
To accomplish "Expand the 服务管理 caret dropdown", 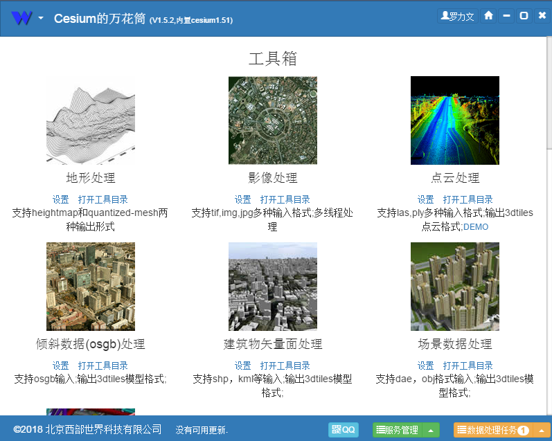I will (x=431, y=430).
